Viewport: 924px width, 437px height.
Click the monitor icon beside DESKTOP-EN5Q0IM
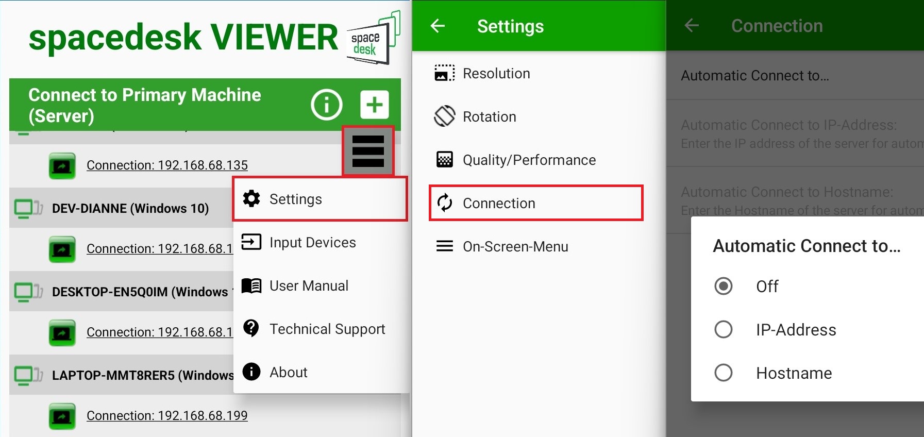click(28, 292)
